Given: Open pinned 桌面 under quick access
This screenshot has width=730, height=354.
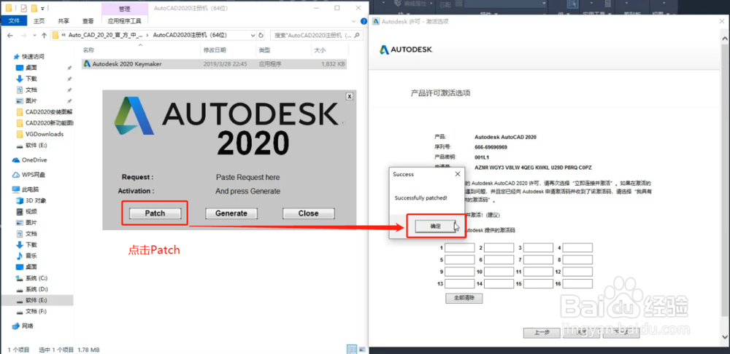Looking at the screenshot, I should point(31,68).
